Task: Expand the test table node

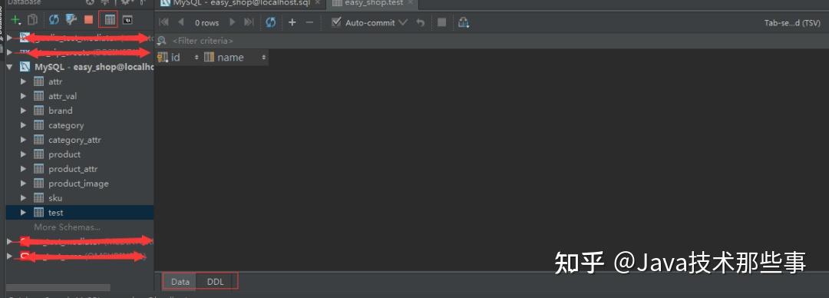Action: click(23, 212)
